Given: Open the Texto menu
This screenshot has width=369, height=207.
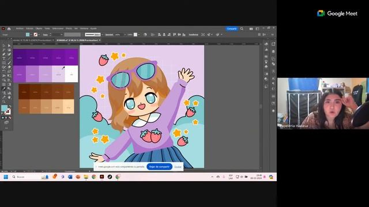Looking at the screenshot, I should pos(47,29).
